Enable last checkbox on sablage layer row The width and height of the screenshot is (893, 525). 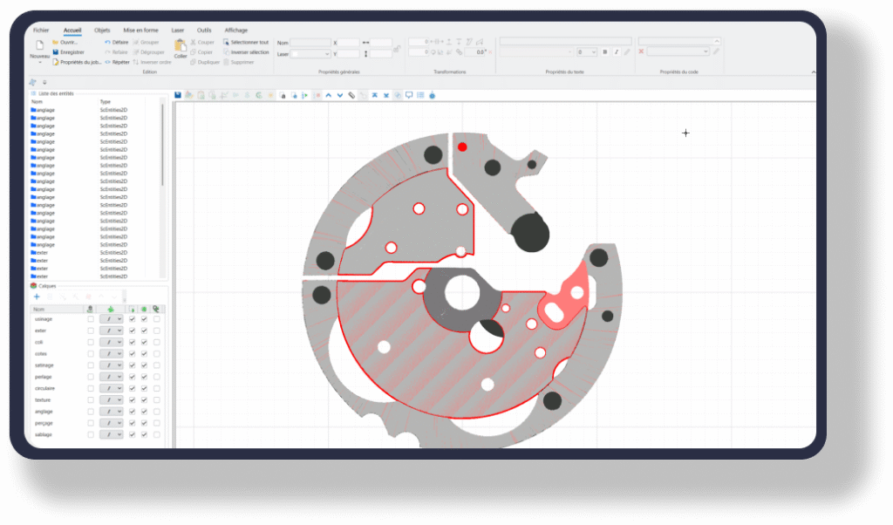pyautogui.click(x=156, y=434)
